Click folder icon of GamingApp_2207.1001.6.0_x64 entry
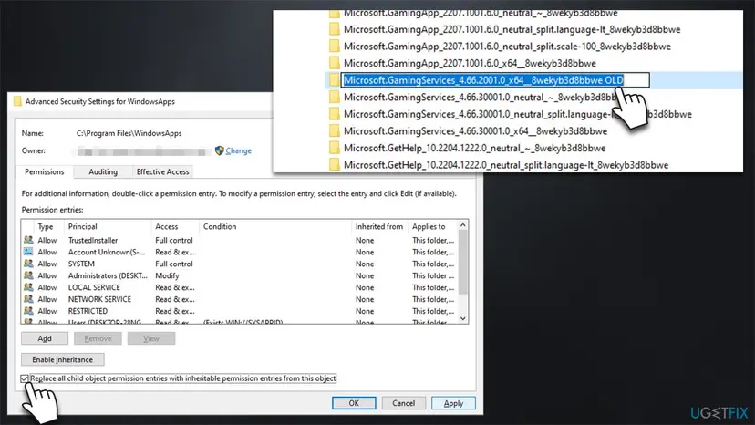 coord(334,63)
